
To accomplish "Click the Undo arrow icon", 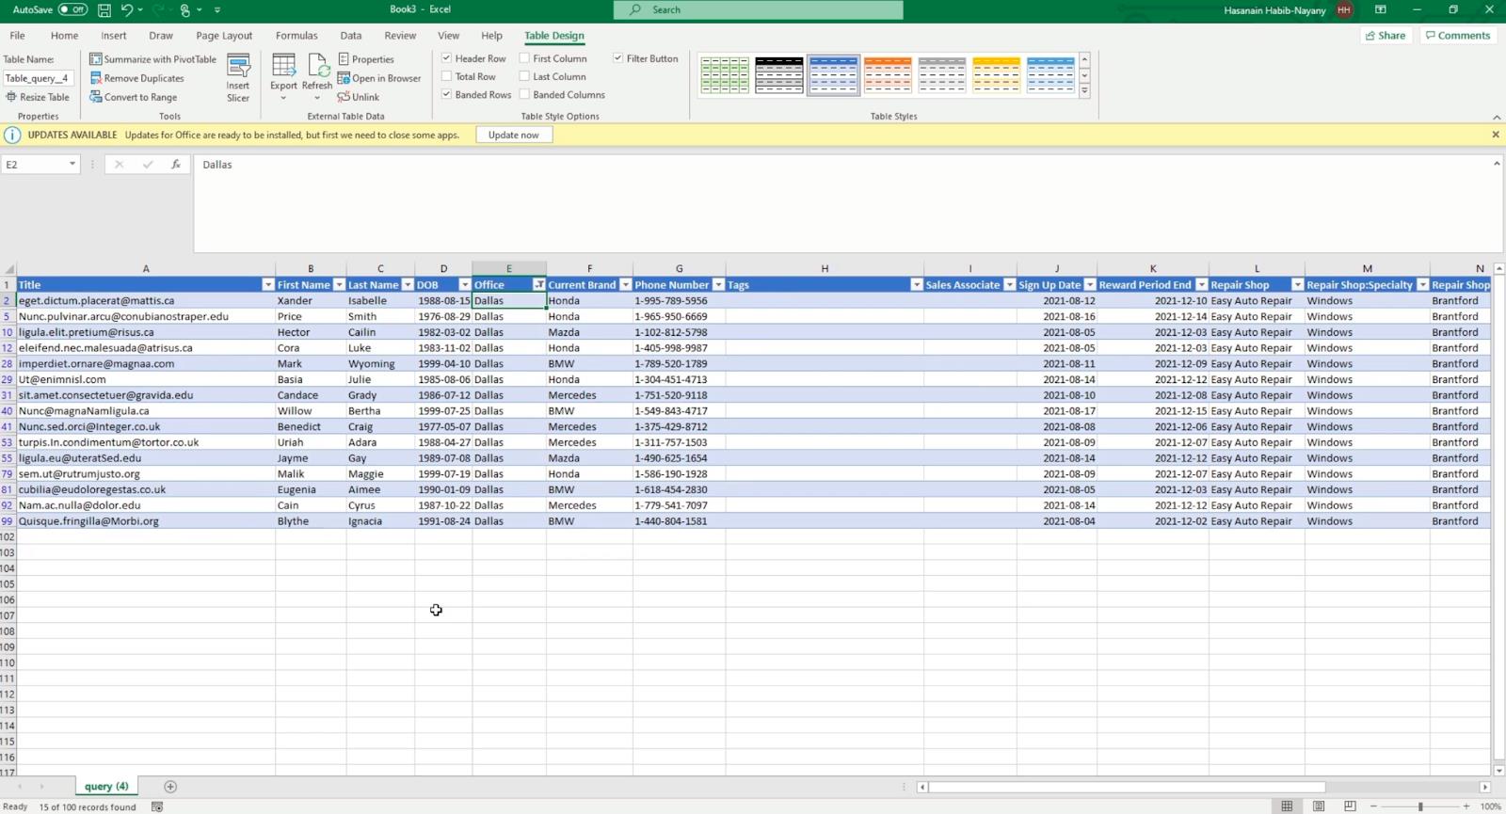I will click(126, 9).
